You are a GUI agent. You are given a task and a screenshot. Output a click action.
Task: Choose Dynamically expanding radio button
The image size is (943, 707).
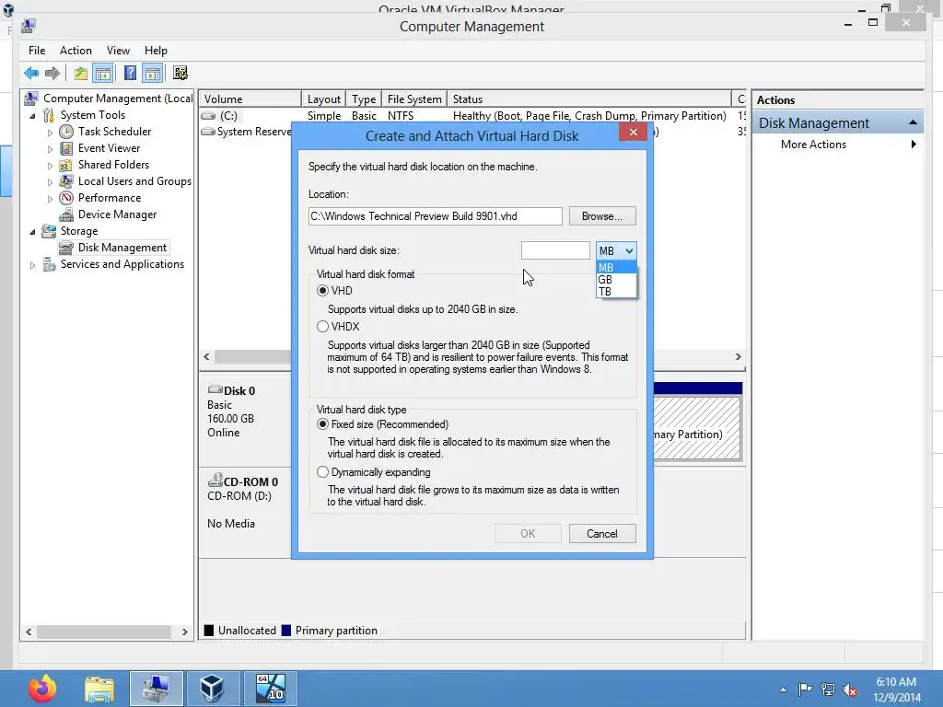323,472
